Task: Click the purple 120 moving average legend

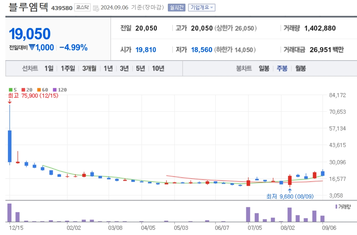Action: 60,90
